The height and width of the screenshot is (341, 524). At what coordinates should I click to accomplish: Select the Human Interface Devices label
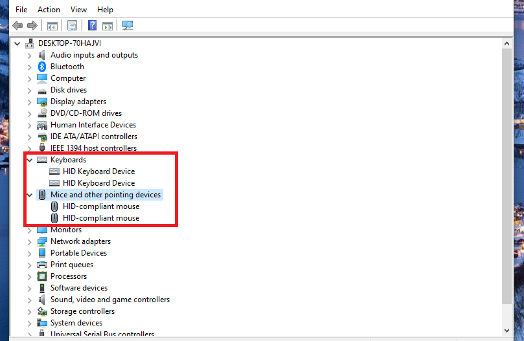pyautogui.click(x=93, y=125)
